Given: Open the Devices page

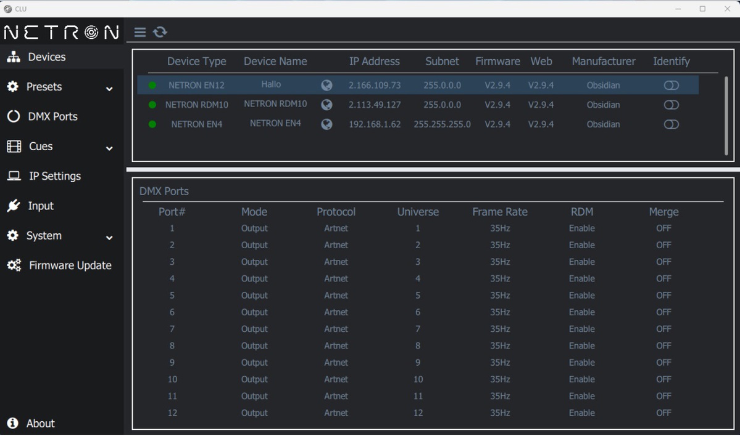Looking at the screenshot, I should [62, 57].
